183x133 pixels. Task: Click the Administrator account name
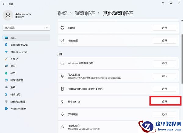point(23,14)
